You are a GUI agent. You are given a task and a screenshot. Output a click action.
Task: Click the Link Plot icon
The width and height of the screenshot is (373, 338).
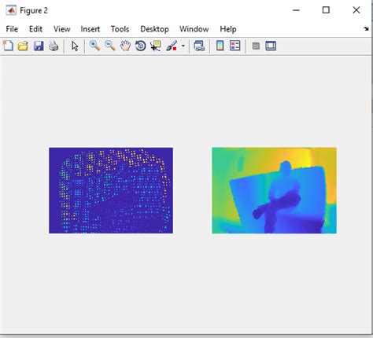(x=199, y=46)
